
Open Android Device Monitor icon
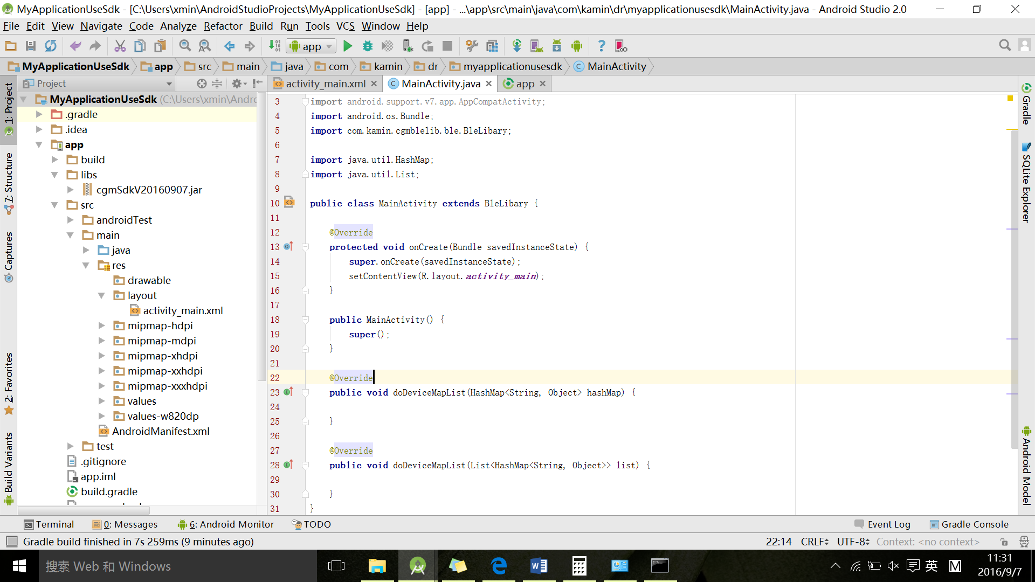(577, 46)
